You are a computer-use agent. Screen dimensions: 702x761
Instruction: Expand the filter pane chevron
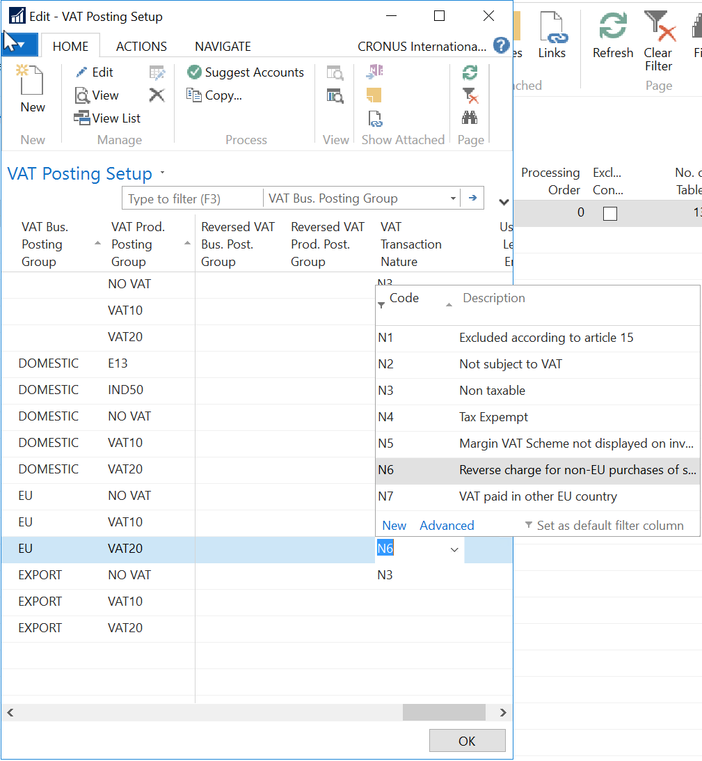pos(504,202)
